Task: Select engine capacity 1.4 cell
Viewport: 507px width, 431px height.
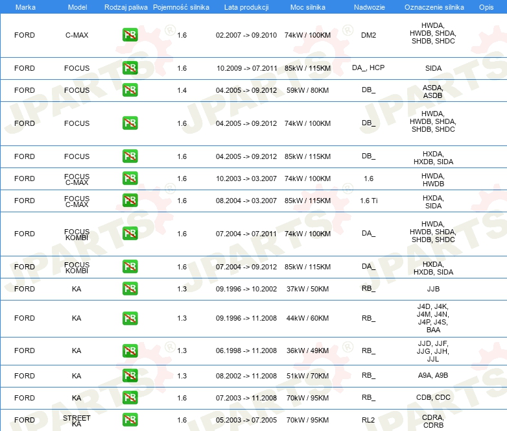Action: tap(182, 90)
